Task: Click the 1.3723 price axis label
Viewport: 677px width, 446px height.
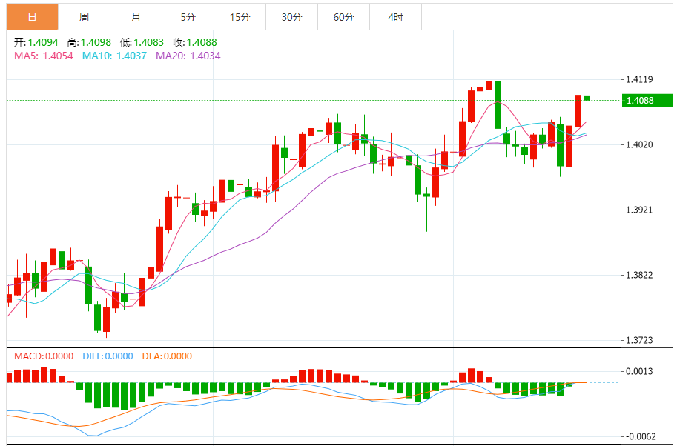Action: [639, 340]
